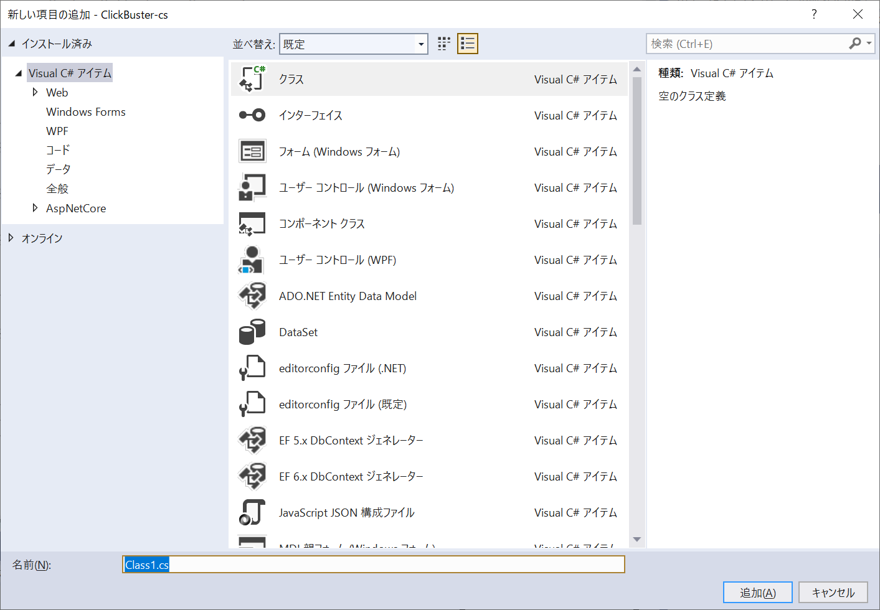Click the scrollbar up arrow
Image resolution: width=880 pixels, height=610 pixels.
(x=637, y=69)
